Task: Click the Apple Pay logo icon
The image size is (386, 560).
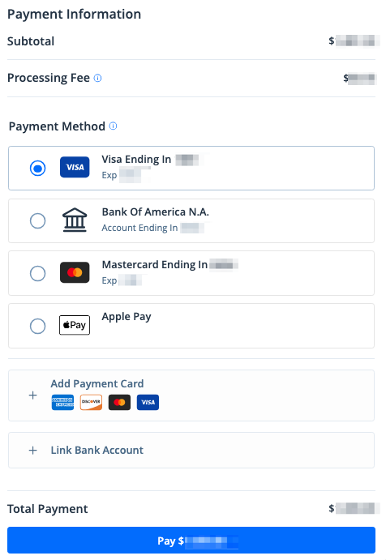Action: 75,325
